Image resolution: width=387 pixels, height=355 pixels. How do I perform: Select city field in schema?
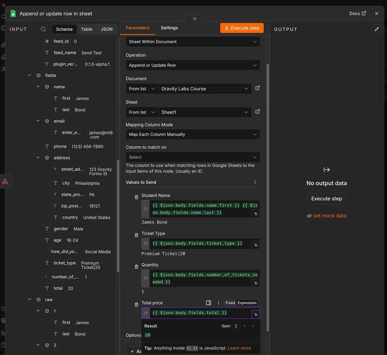click(x=66, y=183)
